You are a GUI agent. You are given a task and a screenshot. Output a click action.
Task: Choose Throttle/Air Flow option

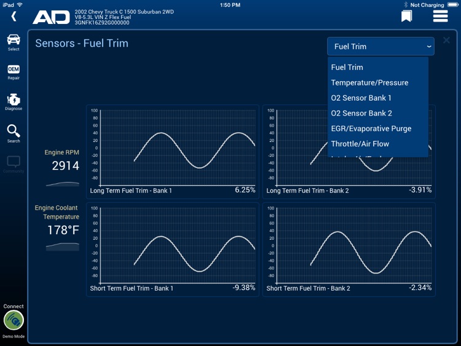point(378,144)
